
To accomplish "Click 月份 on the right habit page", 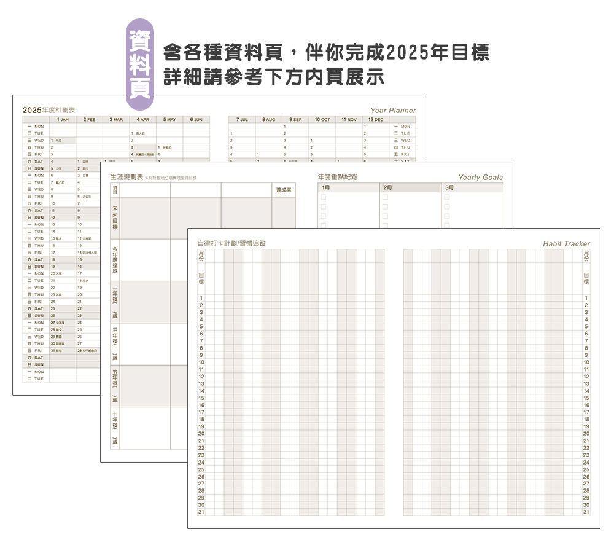I will coord(586,256).
